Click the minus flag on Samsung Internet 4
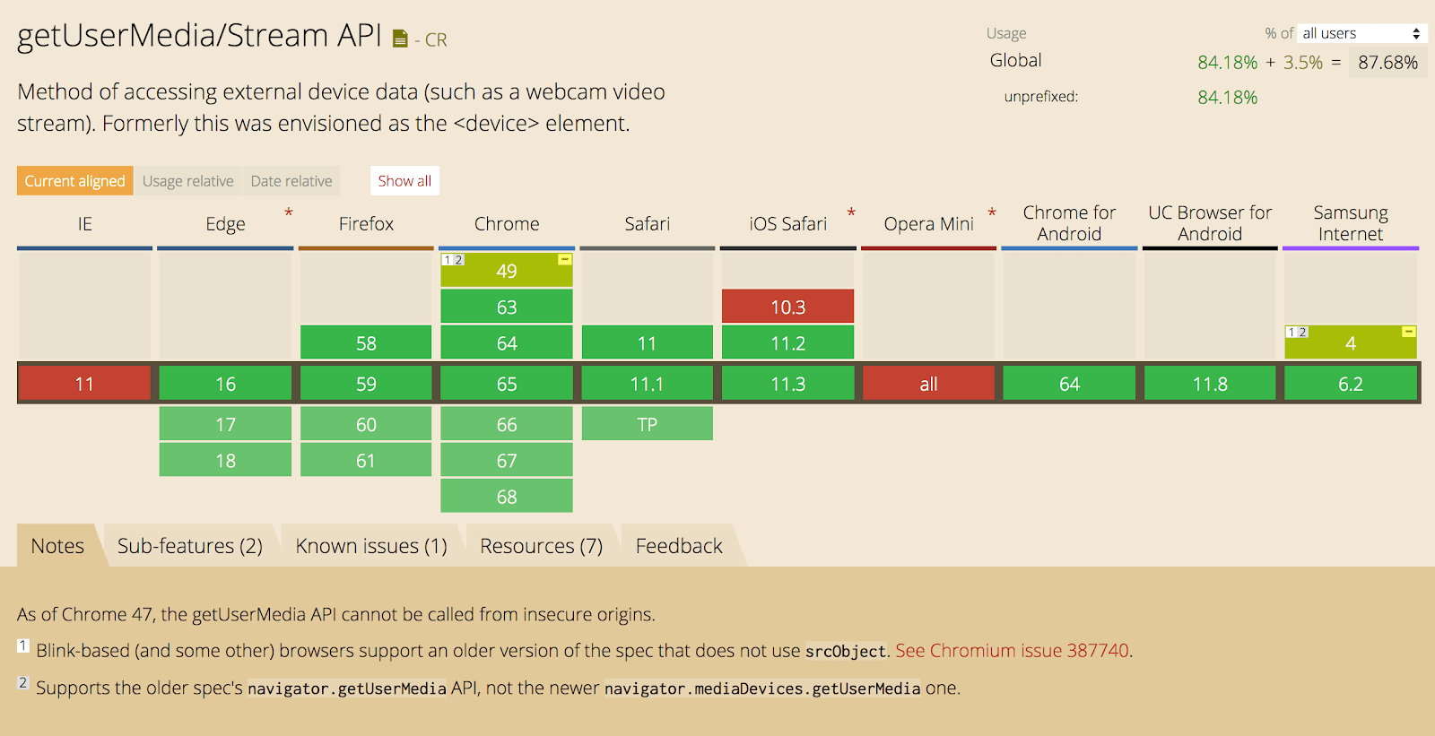The image size is (1435, 736). click(x=1408, y=332)
